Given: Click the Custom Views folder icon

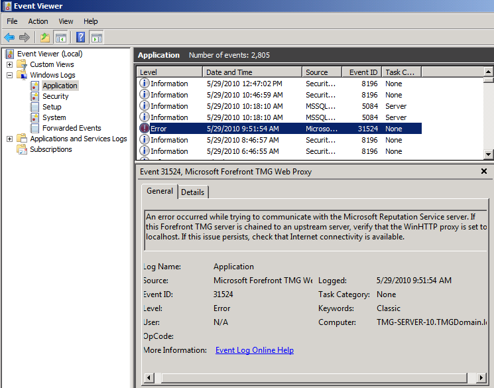Looking at the screenshot, I should (x=22, y=64).
